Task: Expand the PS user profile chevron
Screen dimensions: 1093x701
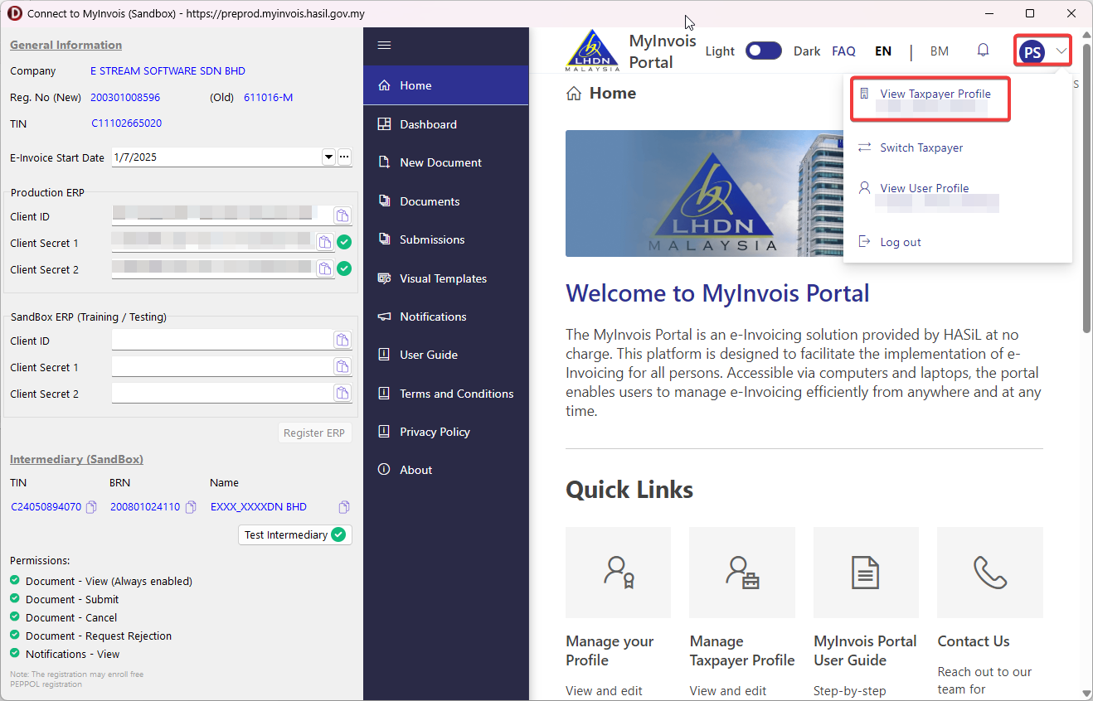Action: tap(1061, 51)
